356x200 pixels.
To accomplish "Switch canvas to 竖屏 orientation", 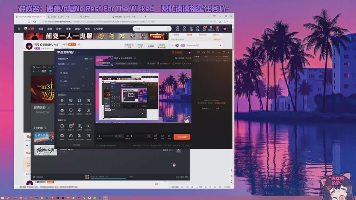I will coord(91,59).
